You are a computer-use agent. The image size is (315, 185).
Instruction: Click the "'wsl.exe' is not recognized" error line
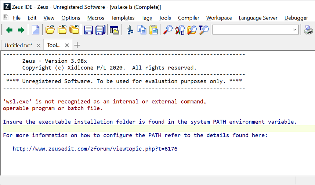(x=105, y=101)
